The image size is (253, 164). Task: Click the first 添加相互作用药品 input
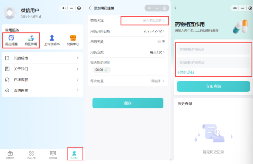coord(213,49)
